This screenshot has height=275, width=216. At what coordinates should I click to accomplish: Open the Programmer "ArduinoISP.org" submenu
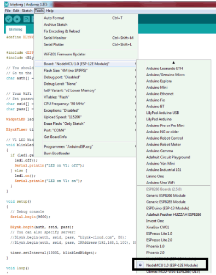tap(85, 146)
